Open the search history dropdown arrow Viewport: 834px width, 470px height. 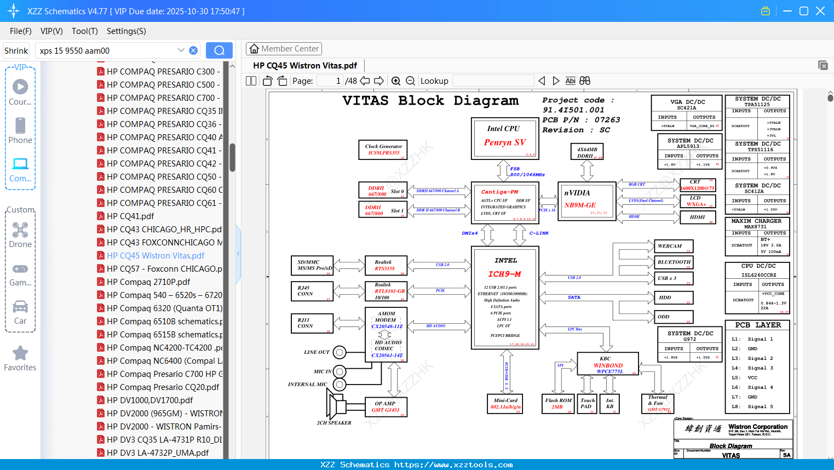tap(181, 50)
